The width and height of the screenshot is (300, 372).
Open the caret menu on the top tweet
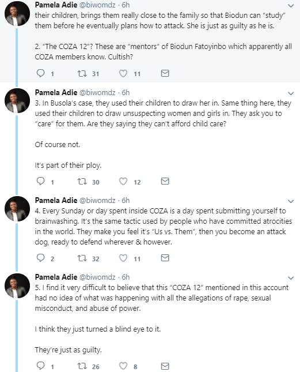click(x=291, y=6)
